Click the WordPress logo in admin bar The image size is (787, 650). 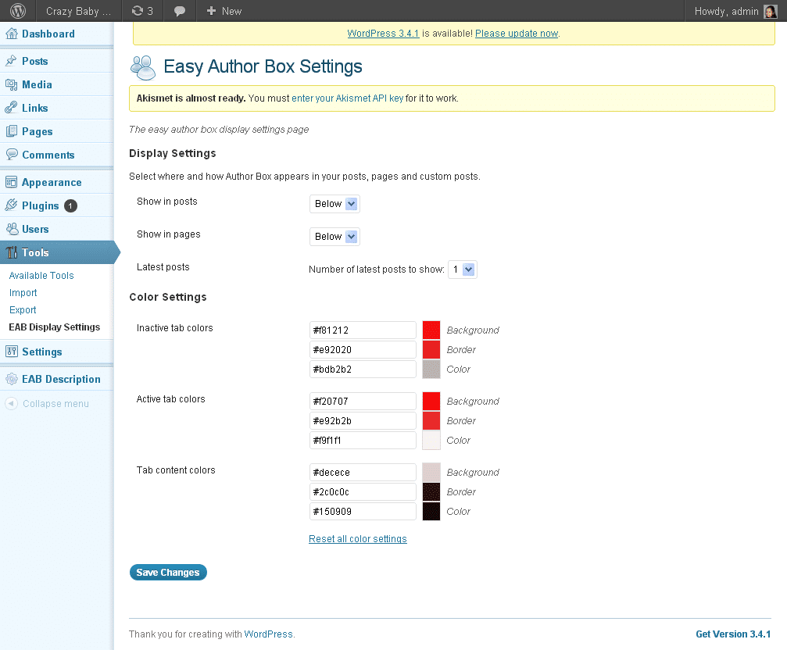click(19, 11)
